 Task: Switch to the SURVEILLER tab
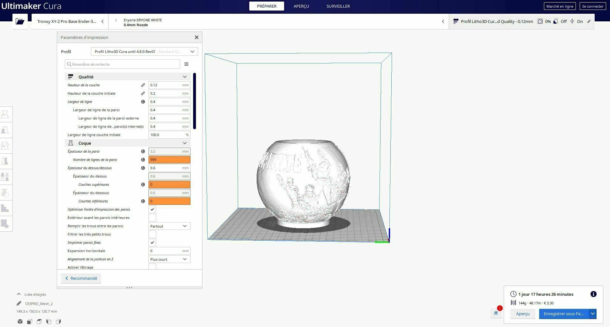pyautogui.click(x=338, y=6)
